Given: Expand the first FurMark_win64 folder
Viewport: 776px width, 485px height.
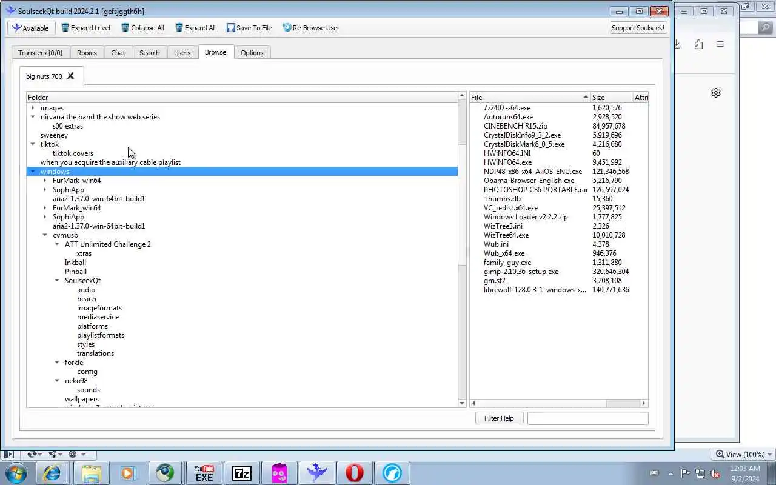Looking at the screenshot, I should [x=45, y=181].
